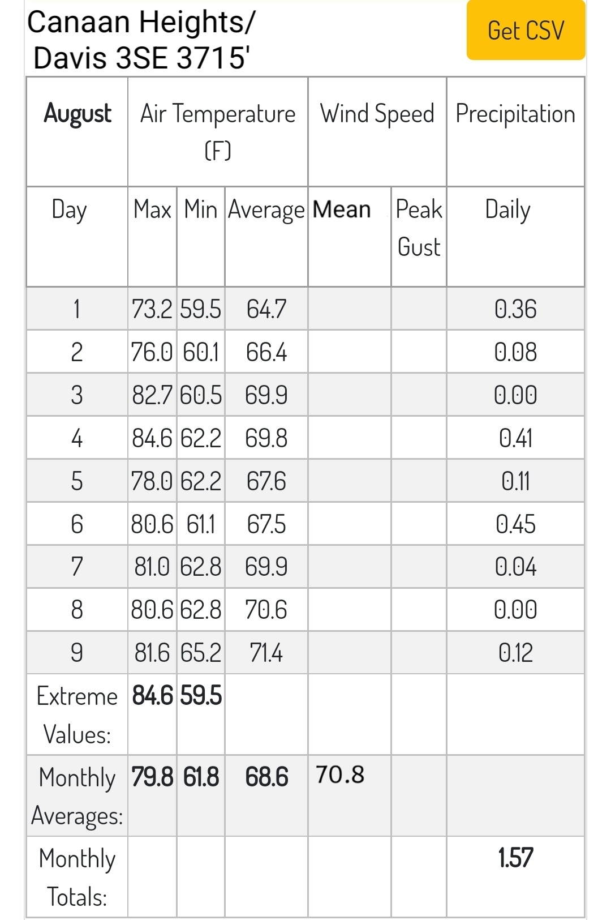Click the August month header cell
Viewport: 611px width, 920px height.
pos(78,114)
